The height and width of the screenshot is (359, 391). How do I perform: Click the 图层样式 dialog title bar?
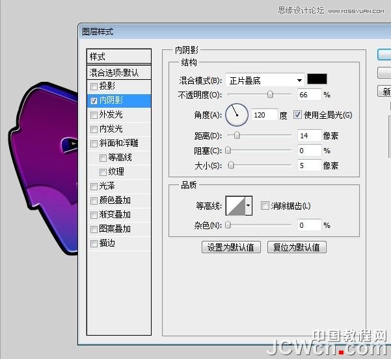[234, 32]
